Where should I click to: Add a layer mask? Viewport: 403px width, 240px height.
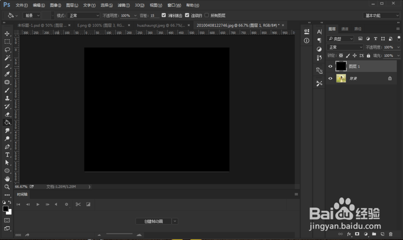[x=357, y=234]
